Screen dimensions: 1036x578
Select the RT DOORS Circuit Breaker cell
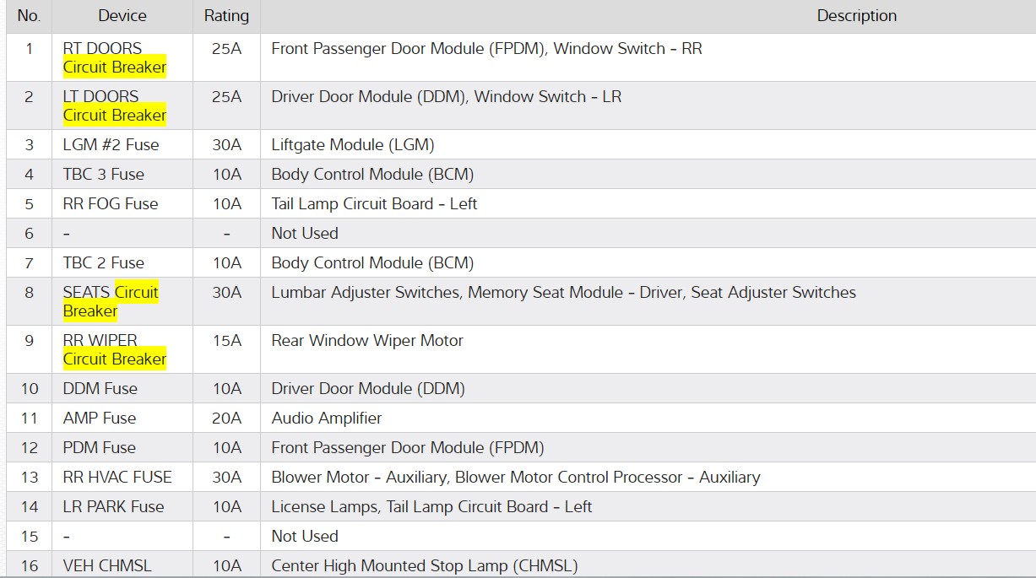tap(114, 57)
